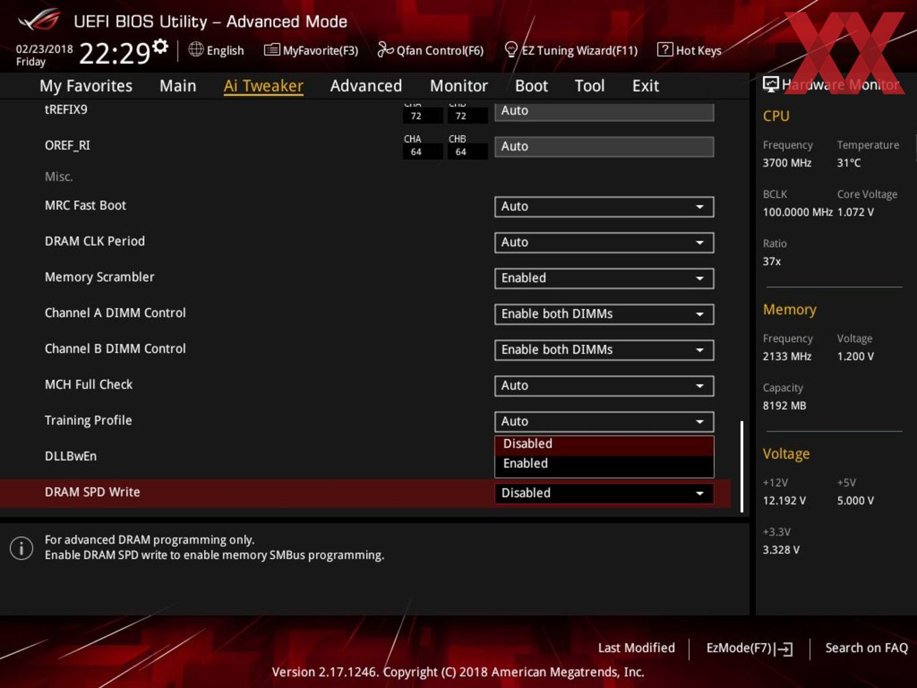
Task: Choose Enabled in the open dropdown list
Action: coord(604,464)
